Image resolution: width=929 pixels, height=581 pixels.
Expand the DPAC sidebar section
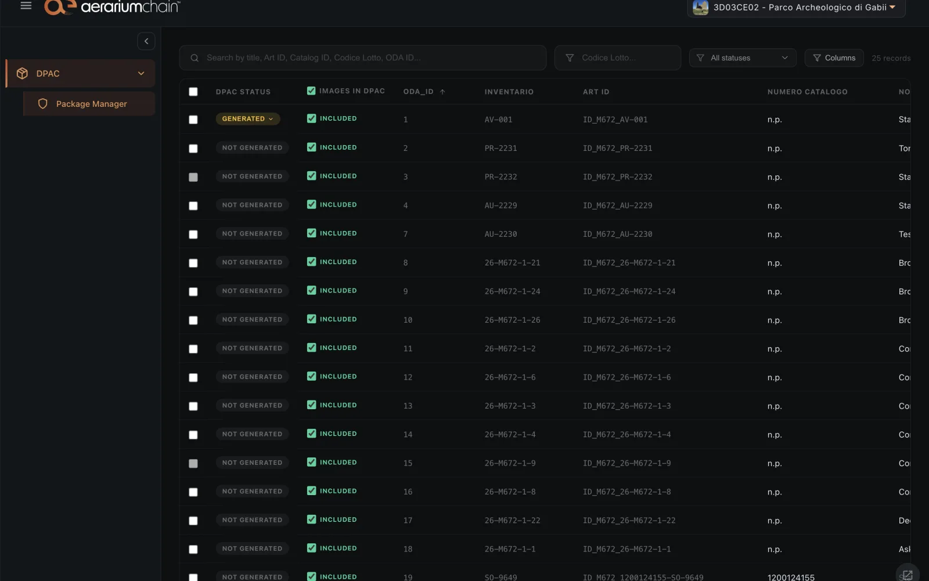coord(81,74)
